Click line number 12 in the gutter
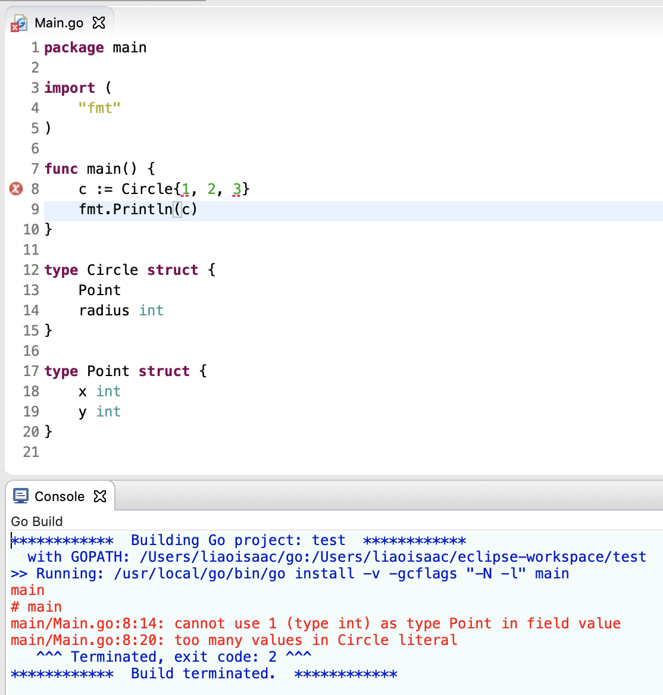Screen dimensions: 663x695 tap(31, 270)
